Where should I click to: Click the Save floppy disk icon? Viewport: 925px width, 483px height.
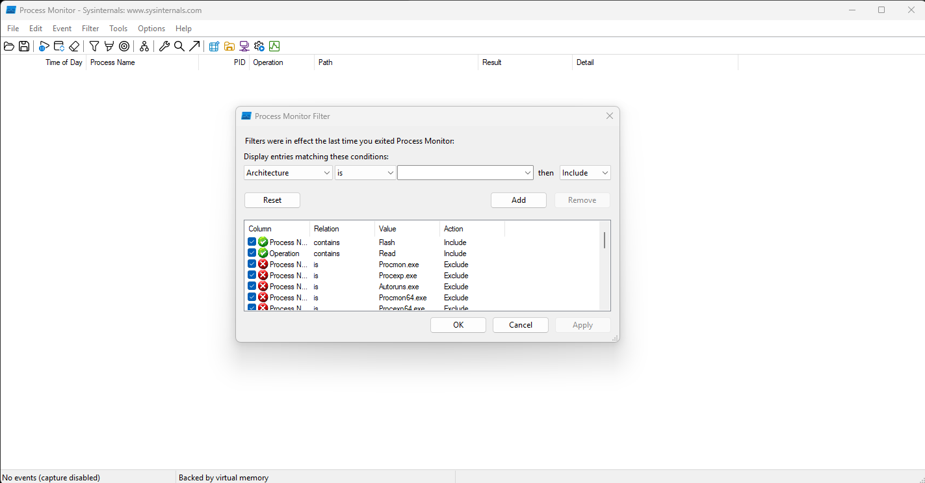[24, 46]
